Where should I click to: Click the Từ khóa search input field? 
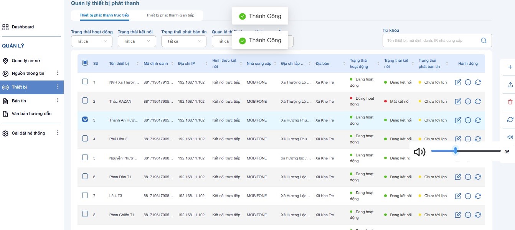pos(432,40)
